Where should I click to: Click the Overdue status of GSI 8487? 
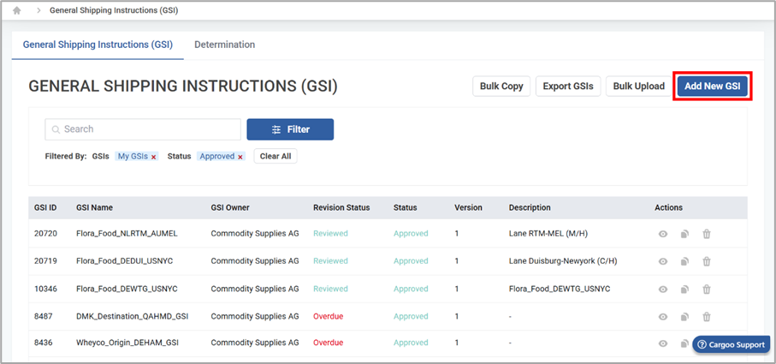coord(329,316)
